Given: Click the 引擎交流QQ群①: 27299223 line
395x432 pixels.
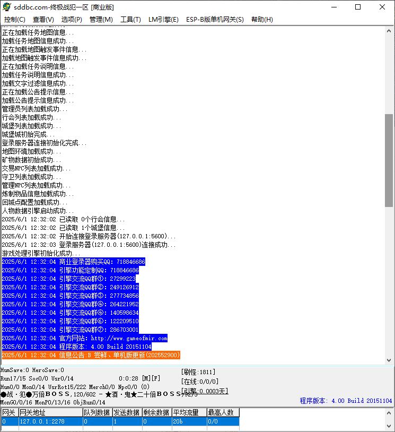Looking at the screenshot, I should 69,279.
